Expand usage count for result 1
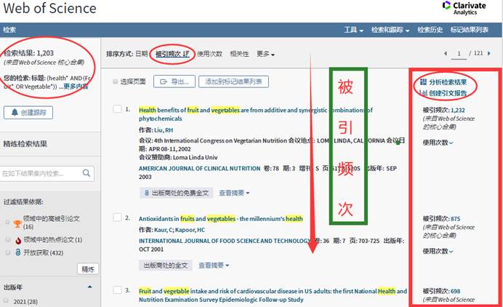503x307 pixels. click(438, 143)
